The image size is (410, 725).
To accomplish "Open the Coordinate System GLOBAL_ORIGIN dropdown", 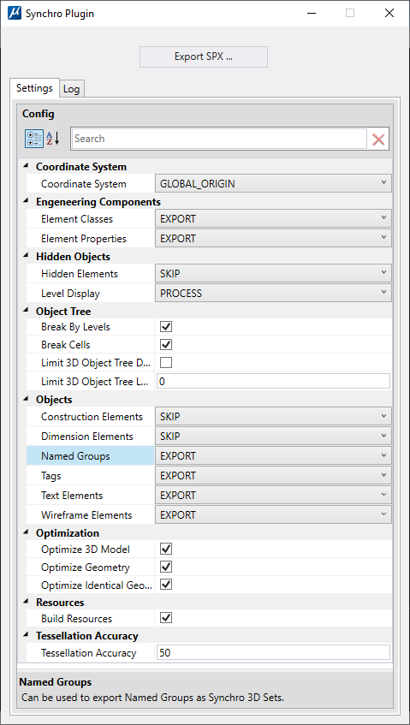I will click(x=273, y=183).
